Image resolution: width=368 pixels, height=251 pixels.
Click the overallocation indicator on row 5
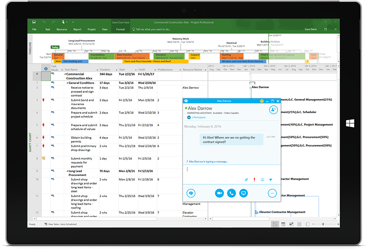[x=44, y=125]
